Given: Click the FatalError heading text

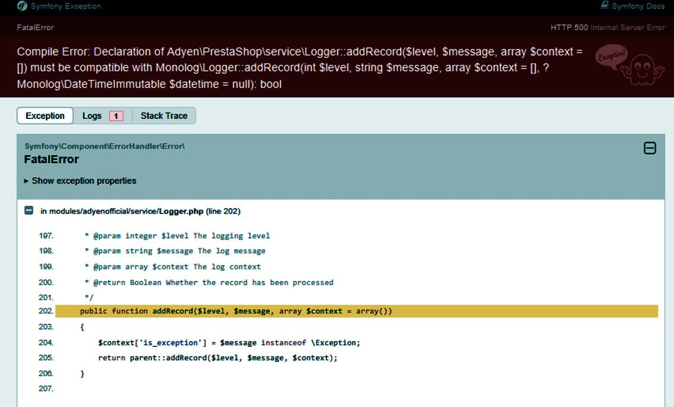Looking at the screenshot, I should point(52,159).
